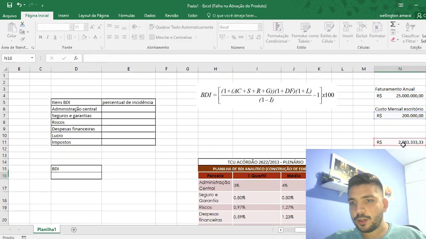Decrease the cell indent

(x=134, y=37)
